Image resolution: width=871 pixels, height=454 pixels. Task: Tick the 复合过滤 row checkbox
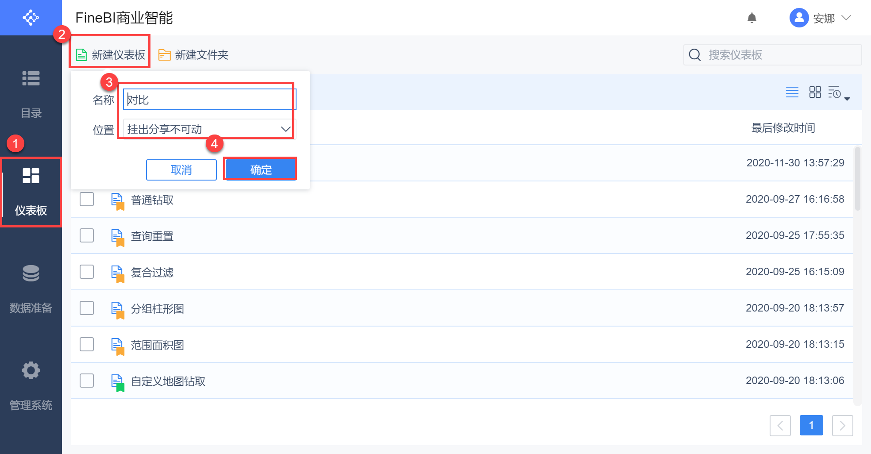(x=87, y=272)
